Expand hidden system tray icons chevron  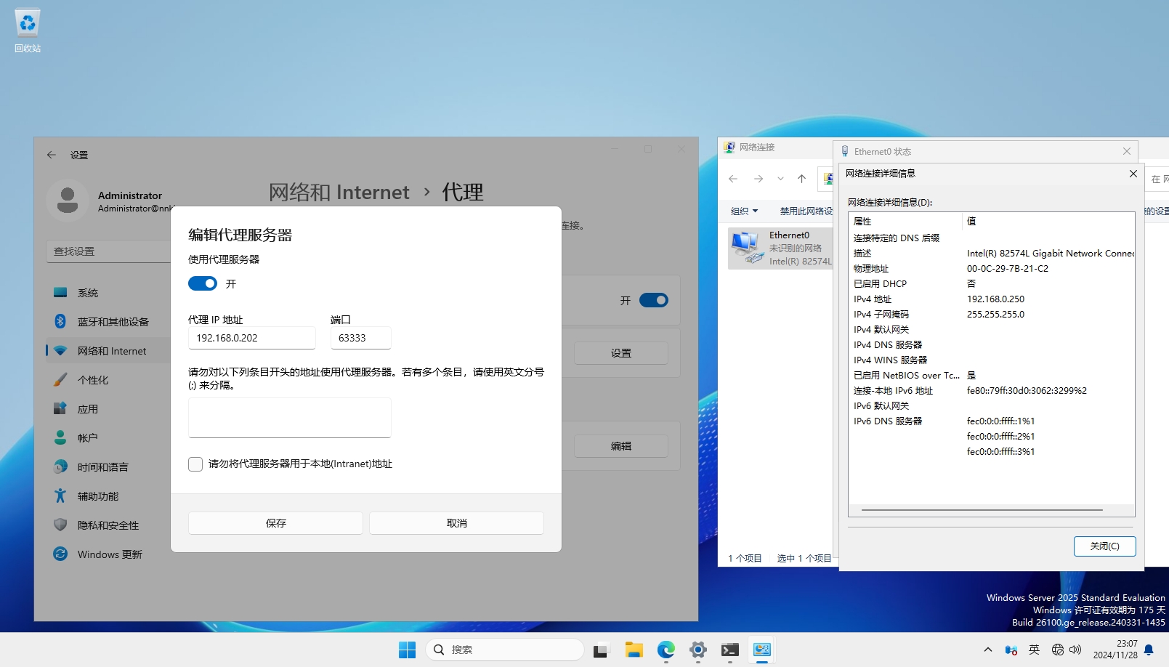click(x=987, y=650)
